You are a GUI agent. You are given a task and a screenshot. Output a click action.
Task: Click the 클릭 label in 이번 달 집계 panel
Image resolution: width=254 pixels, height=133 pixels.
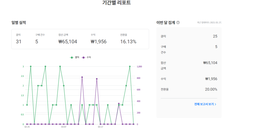pyautogui.click(x=163, y=36)
